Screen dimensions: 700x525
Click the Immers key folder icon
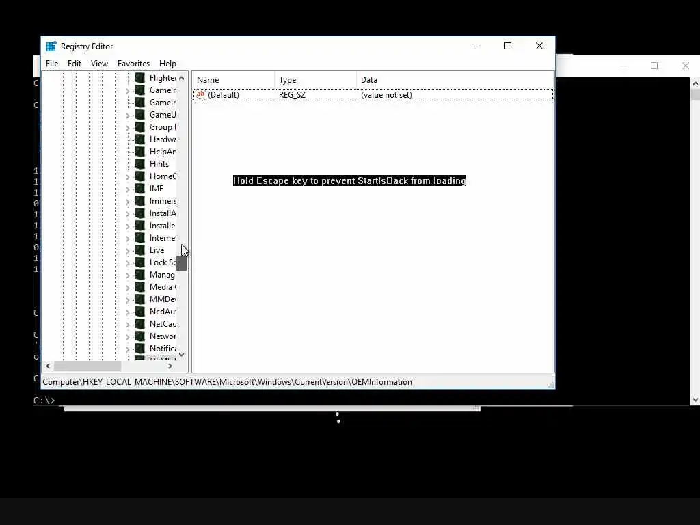pyautogui.click(x=140, y=201)
